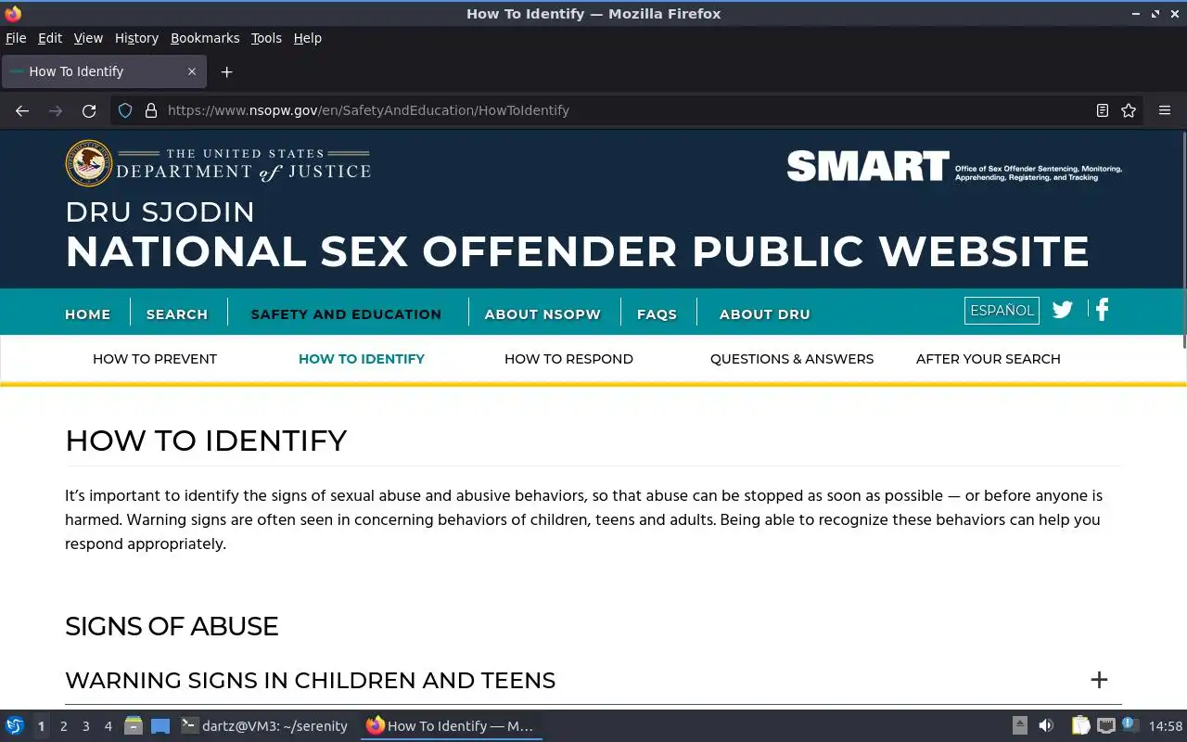The height and width of the screenshot is (742, 1187).
Task: Open the site security padlock icon
Action: 151,110
